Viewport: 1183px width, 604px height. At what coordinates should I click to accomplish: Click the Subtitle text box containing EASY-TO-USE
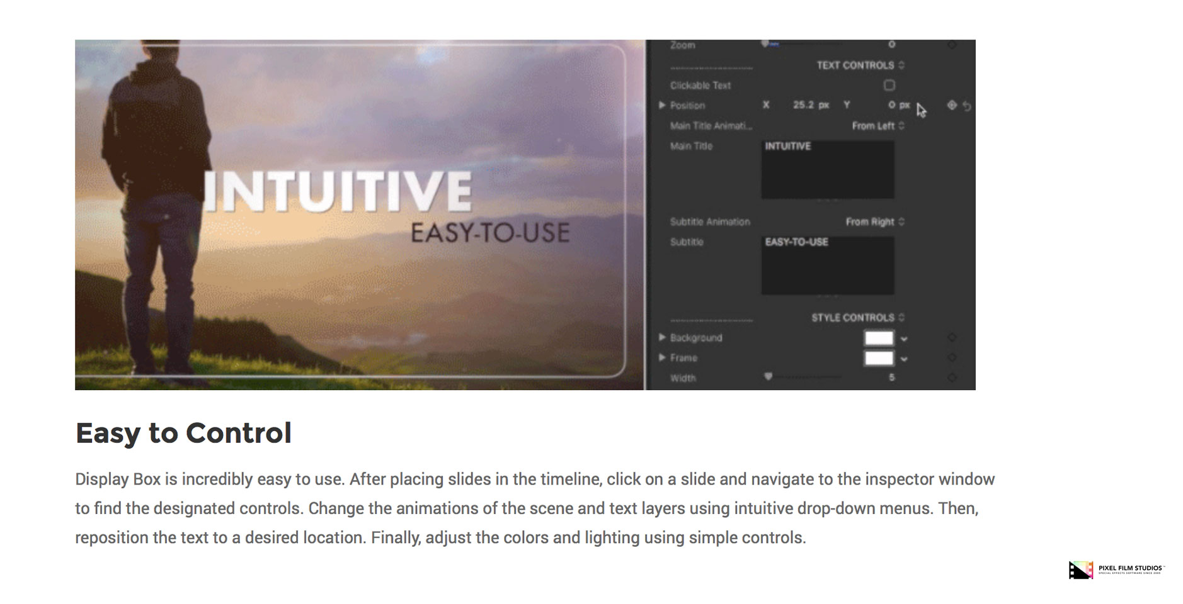pyautogui.click(x=828, y=265)
